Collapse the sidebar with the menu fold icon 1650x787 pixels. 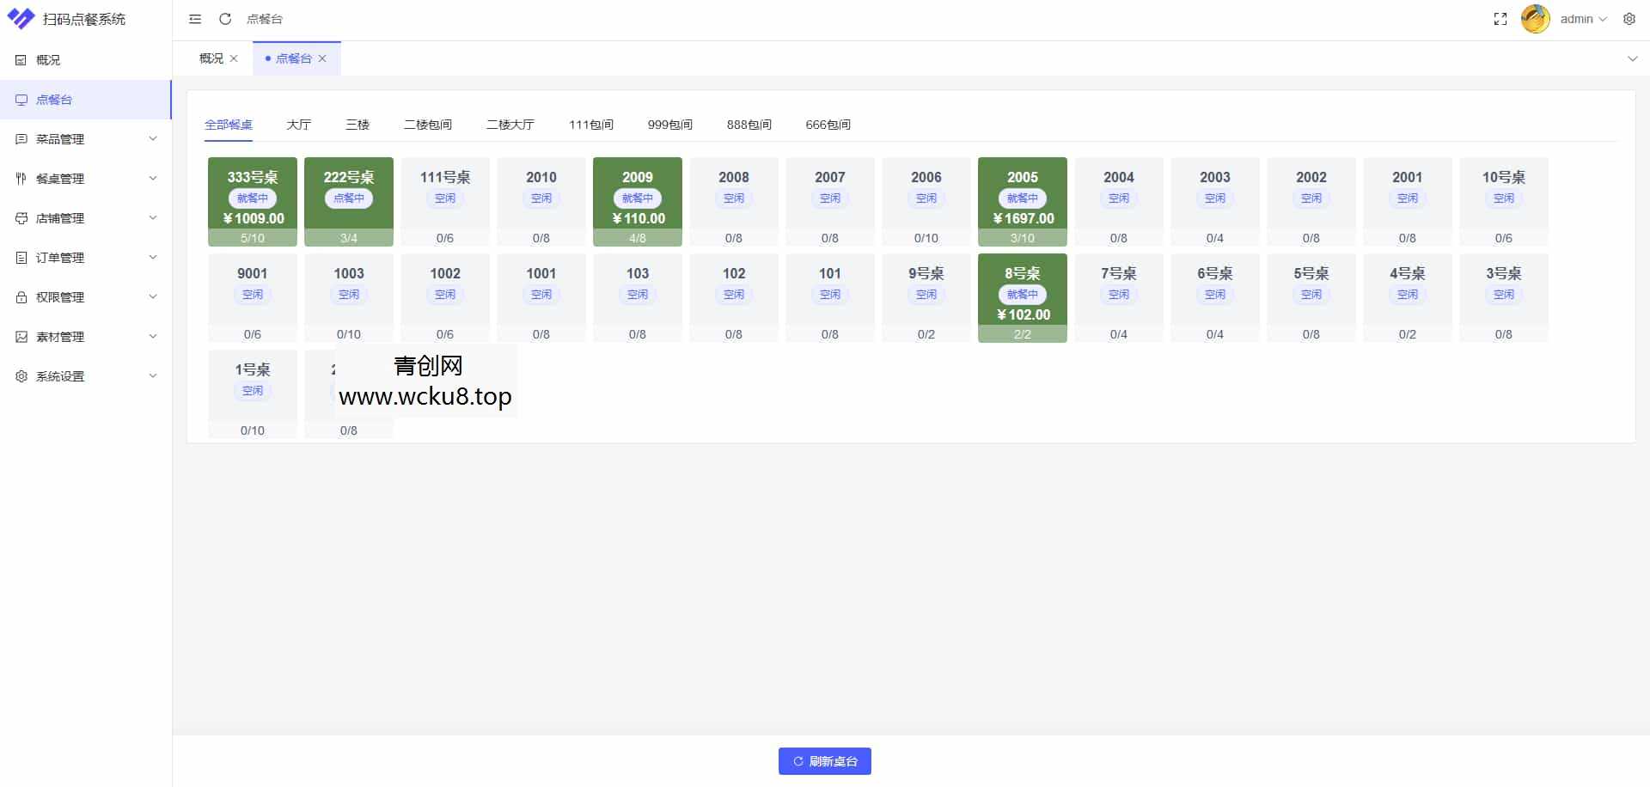(x=195, y=19)
